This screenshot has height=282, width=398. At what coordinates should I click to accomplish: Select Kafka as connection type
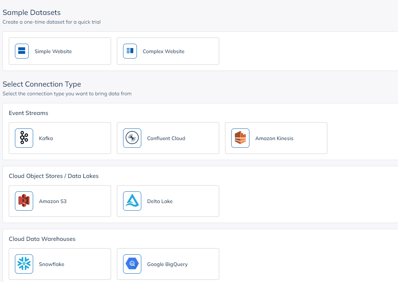tap(60, 138)
